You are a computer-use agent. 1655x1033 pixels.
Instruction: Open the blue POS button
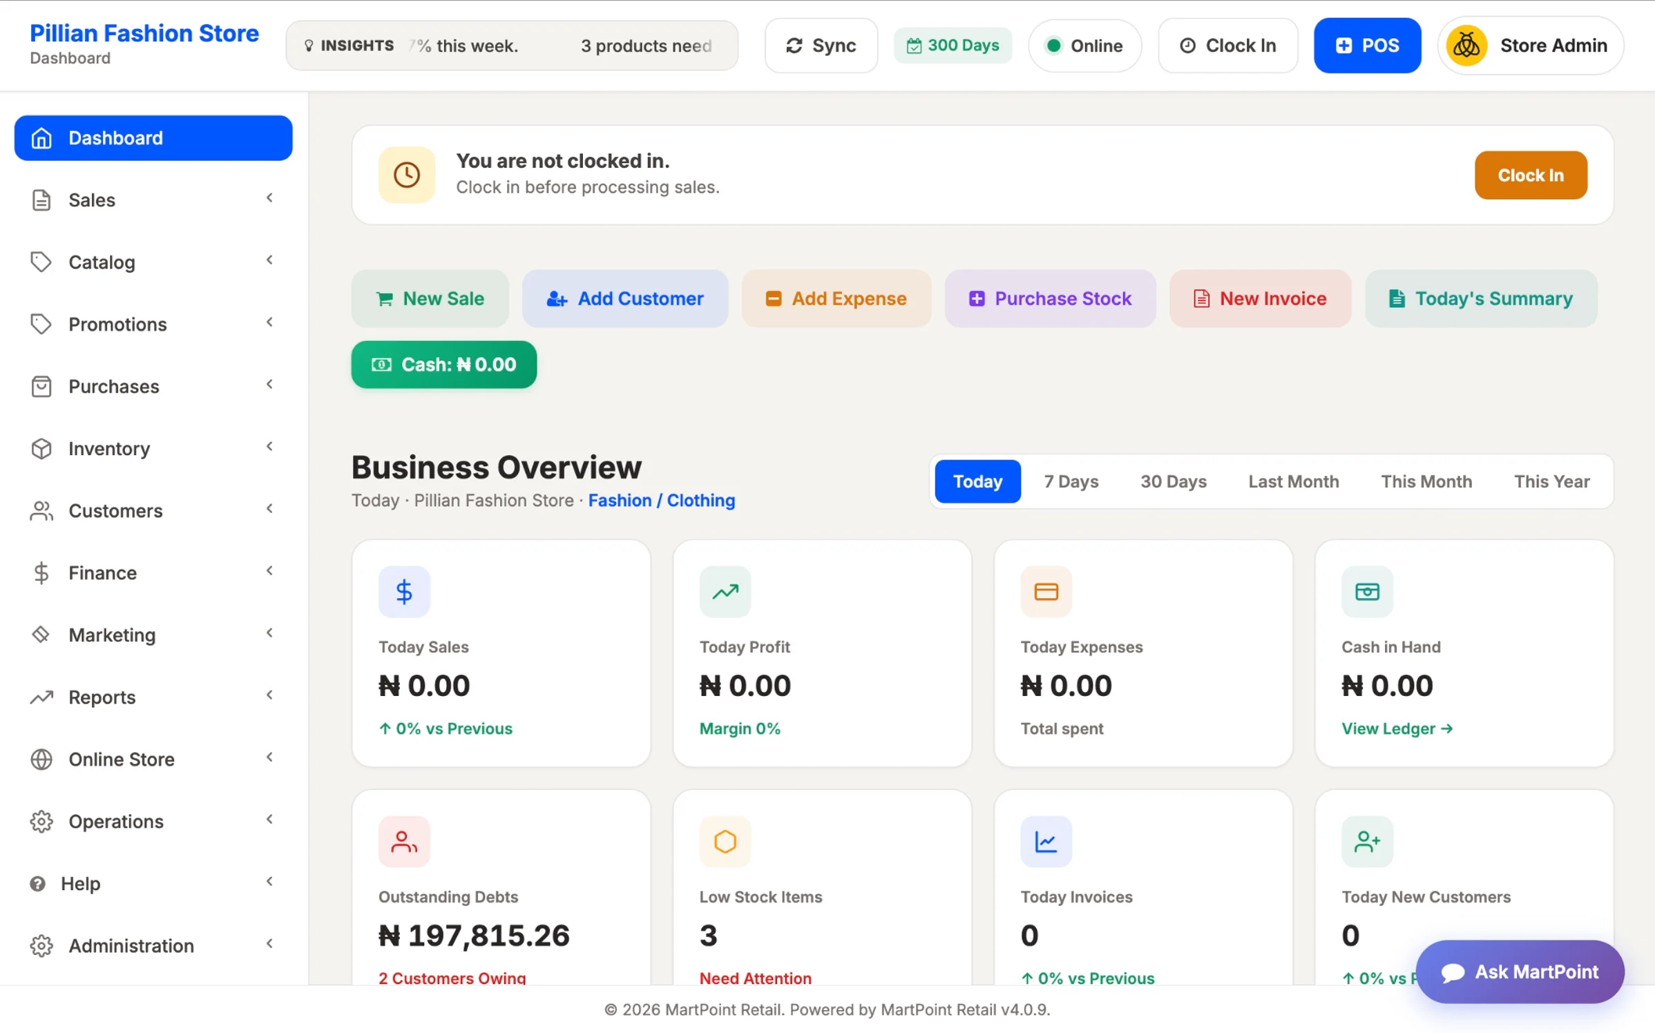click(1367, 46)
